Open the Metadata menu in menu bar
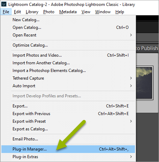The width and height of the screenshot is (159, 162). (x=68, y=12)
